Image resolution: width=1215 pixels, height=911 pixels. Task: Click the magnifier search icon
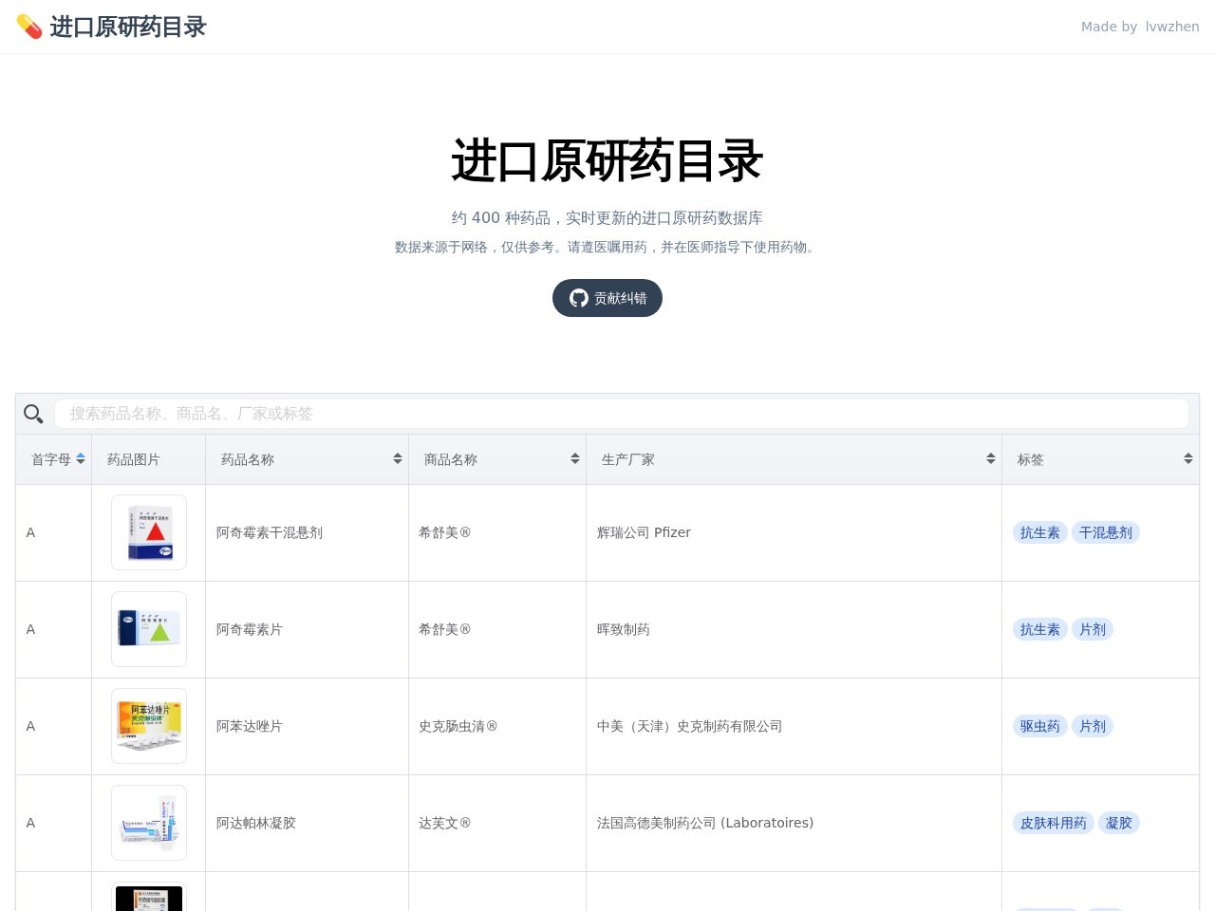33,414
